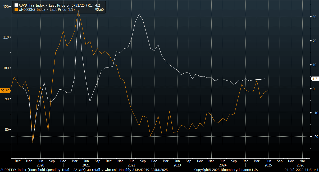Click the 2020 year label on time axis
Viewport: 319px width, 172px height.
click(x=40, y=165)
